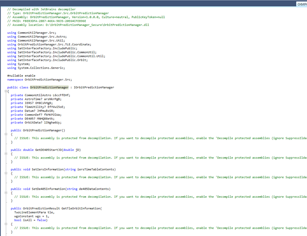Click the private IERS? field line

click(32, 103)
